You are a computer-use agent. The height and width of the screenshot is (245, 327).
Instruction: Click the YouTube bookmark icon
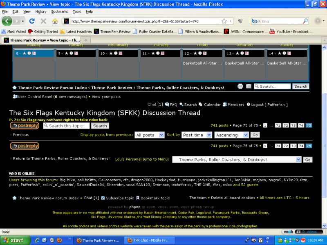click(x=272, y=31)
